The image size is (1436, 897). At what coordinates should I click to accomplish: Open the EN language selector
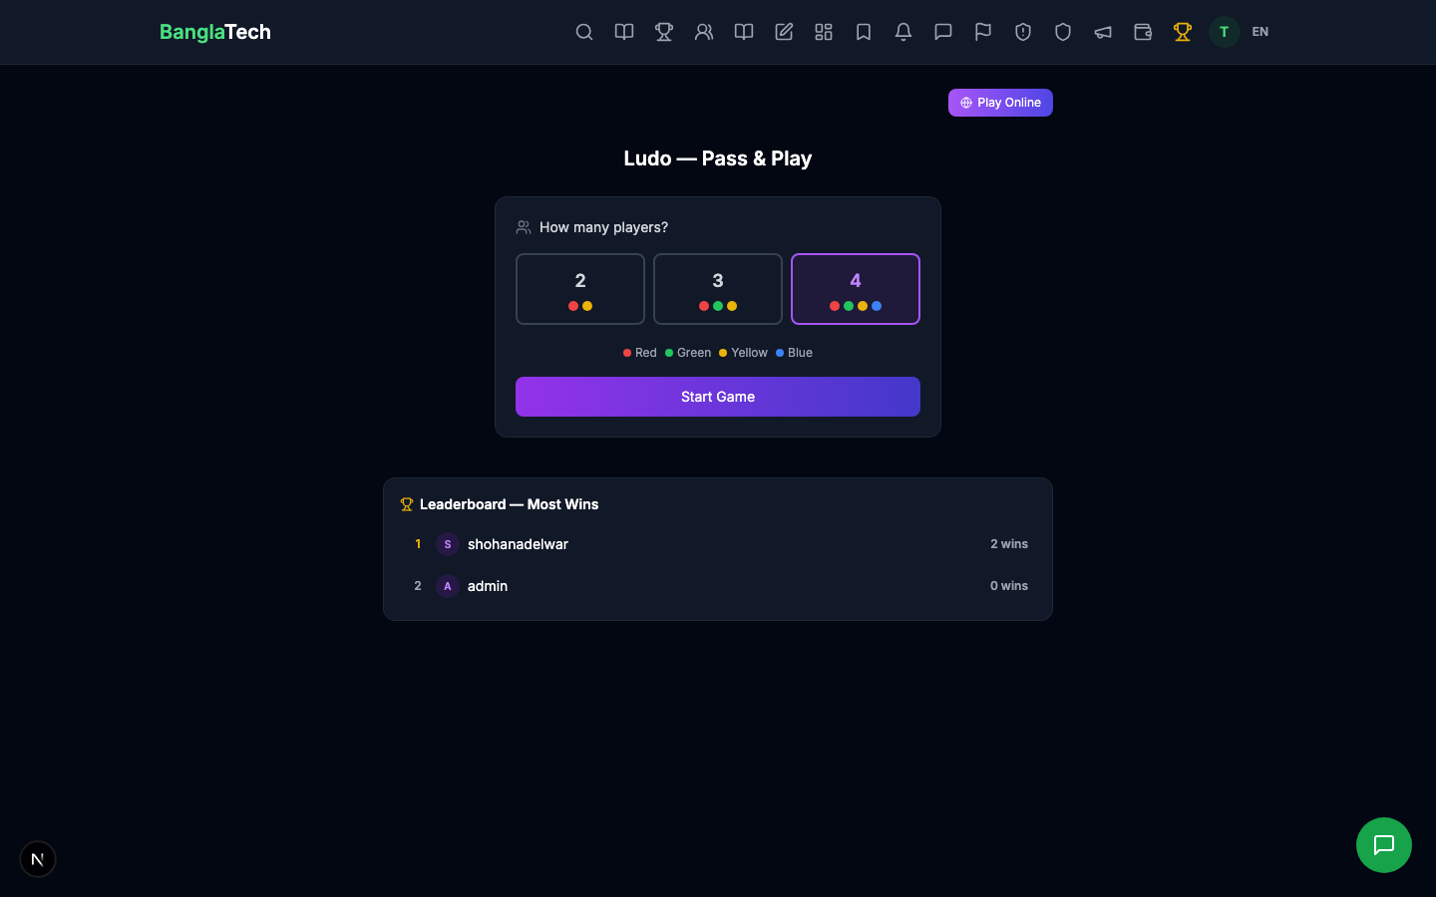tap(1259, 32)
